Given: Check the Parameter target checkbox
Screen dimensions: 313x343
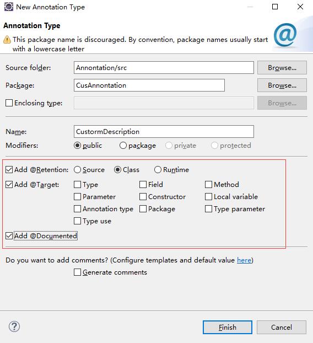Looking at the screenshot, I should point(77,197).
